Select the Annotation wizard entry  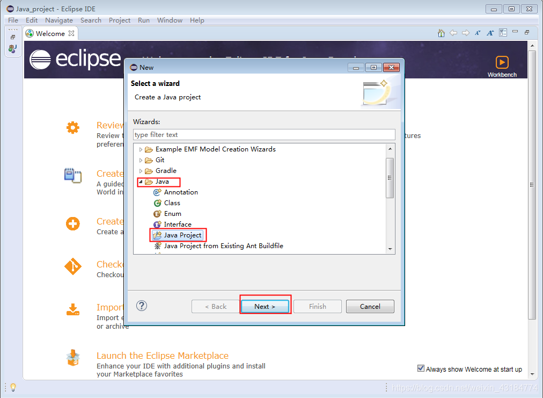(x=175, y=192)
